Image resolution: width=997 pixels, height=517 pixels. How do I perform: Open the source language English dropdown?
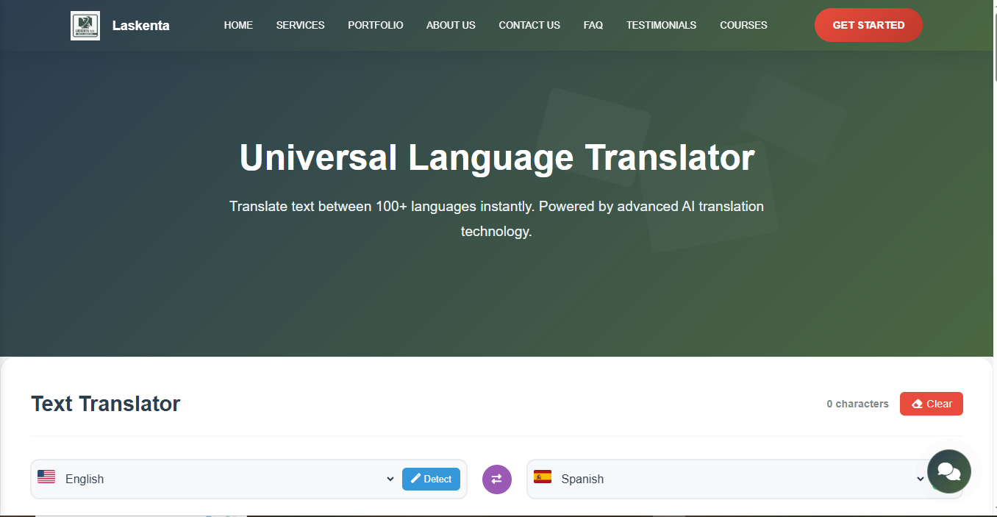[213, 479]
